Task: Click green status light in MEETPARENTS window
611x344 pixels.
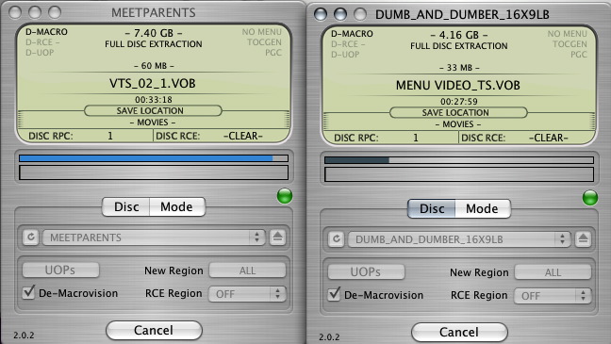Action: (x=285, y=196)
